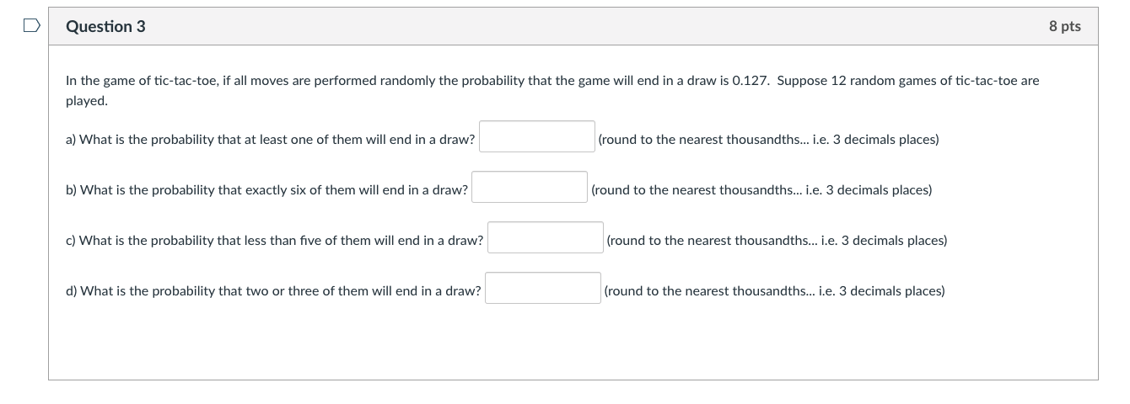Click part a) at least one question text
The width and height of the screenshot is (1130, 404).
(271, 140)
